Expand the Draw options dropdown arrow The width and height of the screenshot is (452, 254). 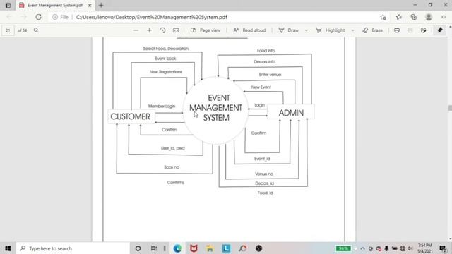307,30
